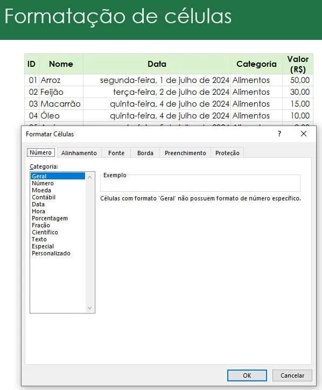The image size is (322, 390).
Task: Click the ID cell 01
Action: point(32,80)
